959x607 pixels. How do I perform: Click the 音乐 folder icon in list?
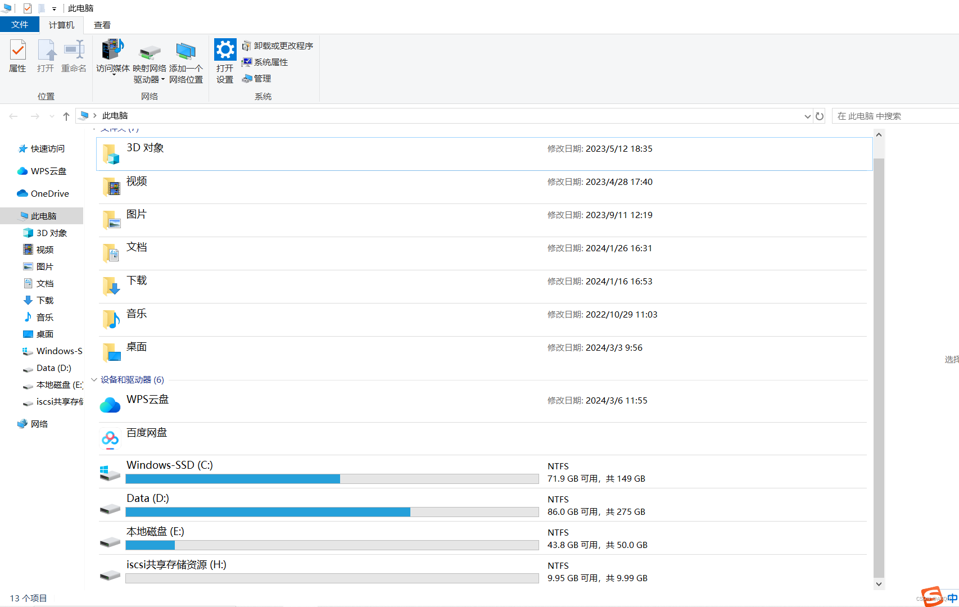click(111, 319)
